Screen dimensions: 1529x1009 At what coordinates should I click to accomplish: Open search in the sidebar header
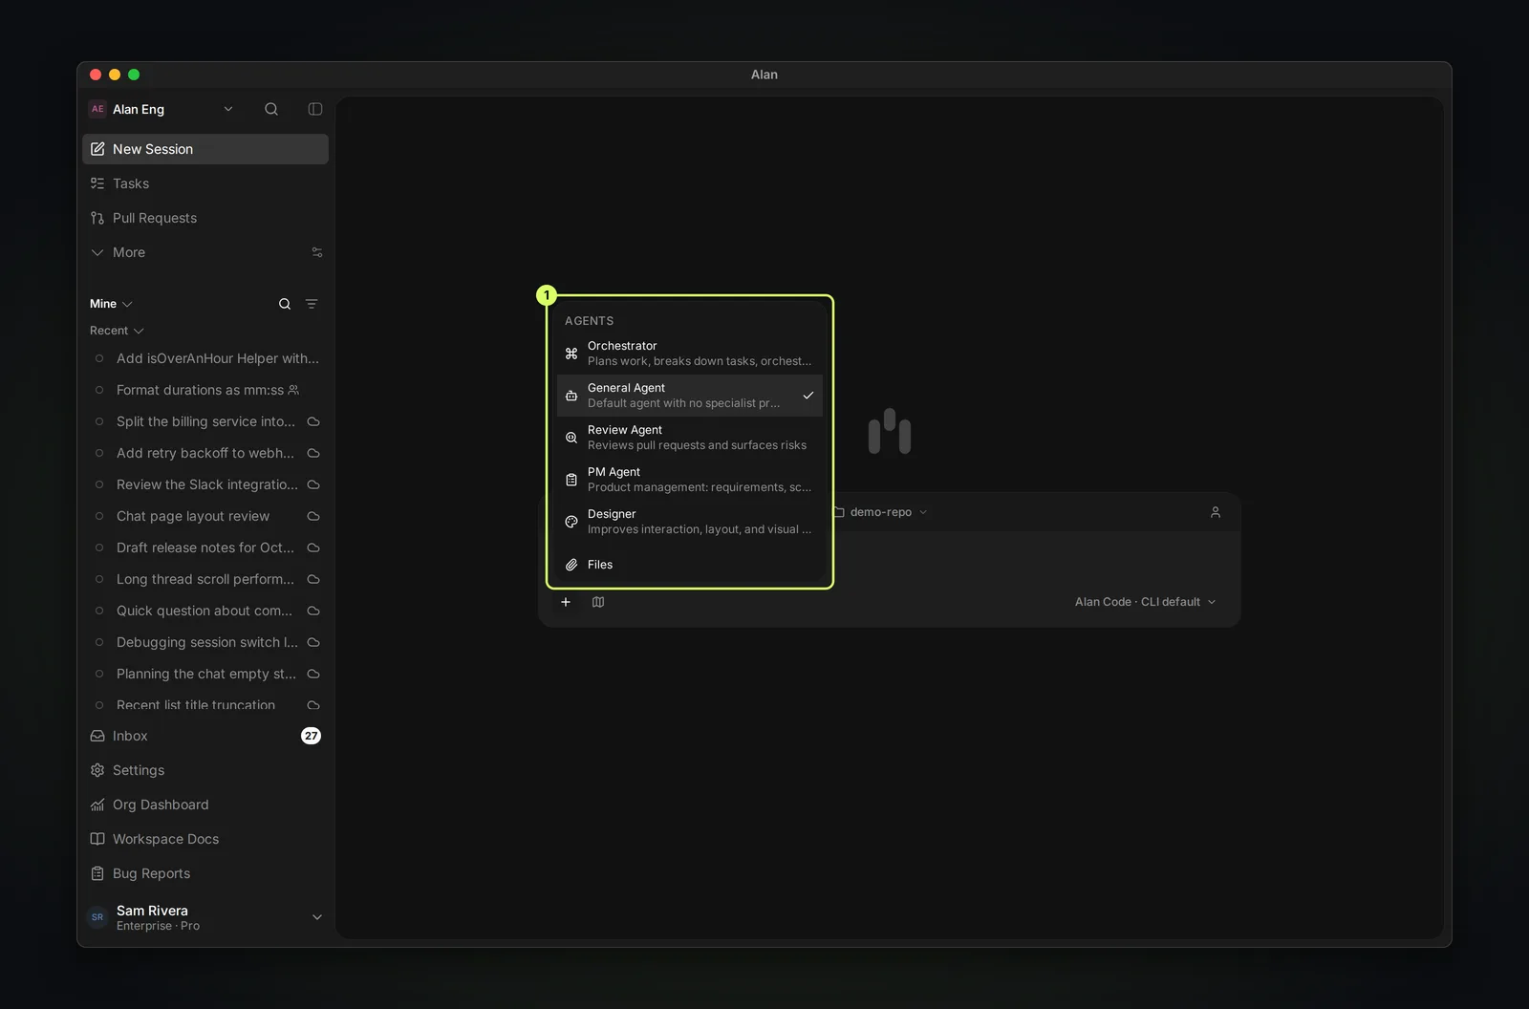[271, 109]
